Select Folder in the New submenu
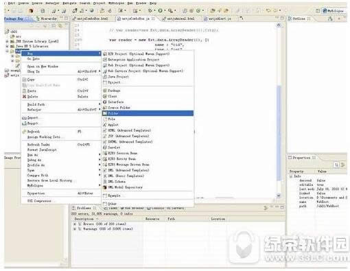The image size is (350, 271). tap(148, 113)
